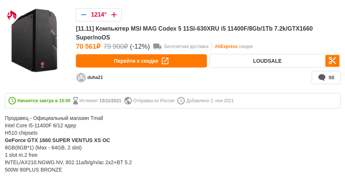The image size is (345, 176).
Task: Open duha21 user avatar
Action: [81, 77]
